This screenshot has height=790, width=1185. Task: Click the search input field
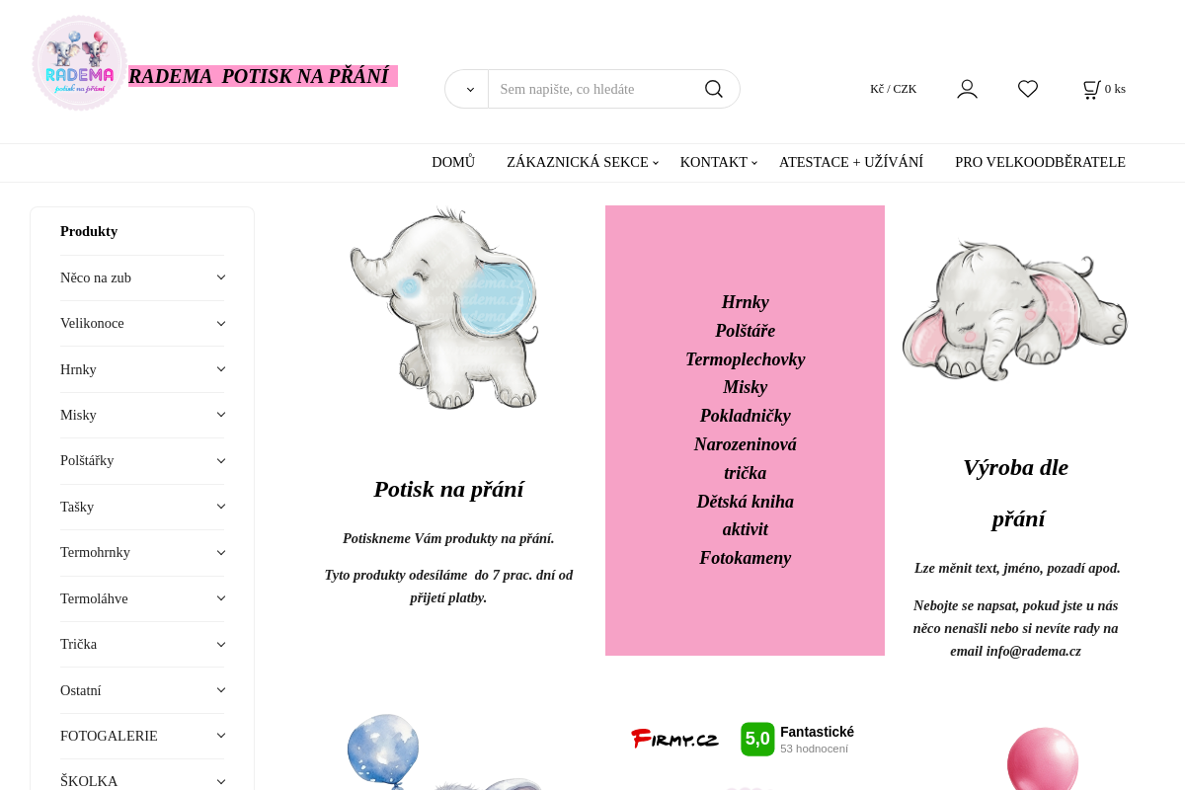[x=594, y=89]
